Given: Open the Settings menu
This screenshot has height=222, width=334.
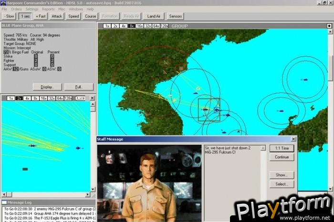Looking at the screenshot, I should point(32,9).
